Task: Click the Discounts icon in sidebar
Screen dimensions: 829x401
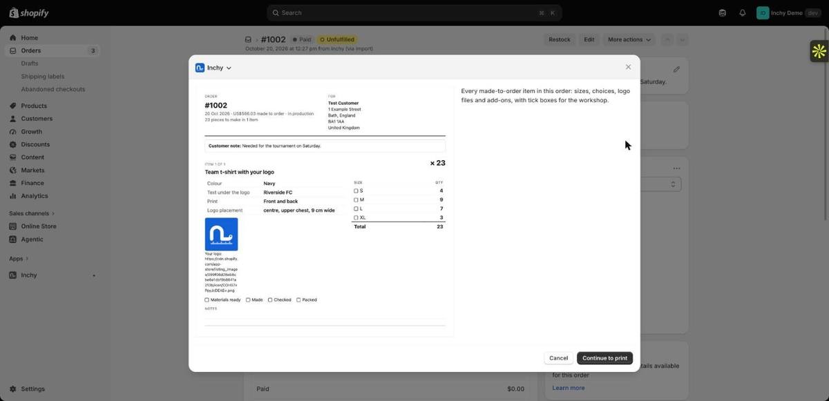Action: coord(12,144)
